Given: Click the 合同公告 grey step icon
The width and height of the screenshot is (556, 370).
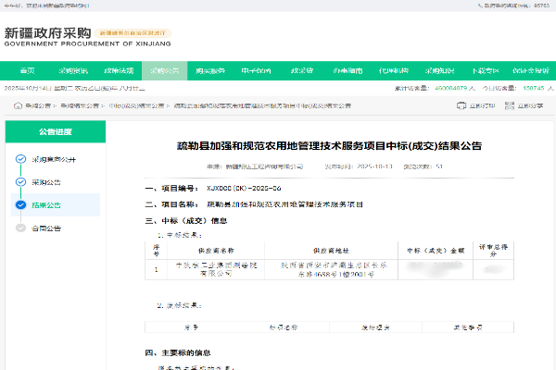Looking at the screenshot, I should tap(20, 228).
